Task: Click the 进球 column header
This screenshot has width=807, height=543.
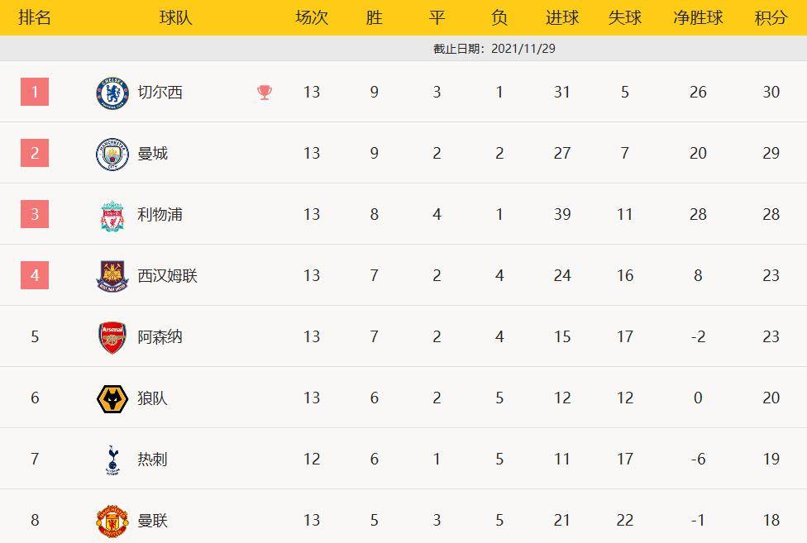Action: coord(562,17)
